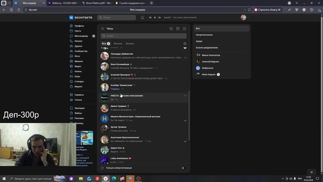Expand the browser tab group dropdown
323x182 pixels.
click(9, 3)
